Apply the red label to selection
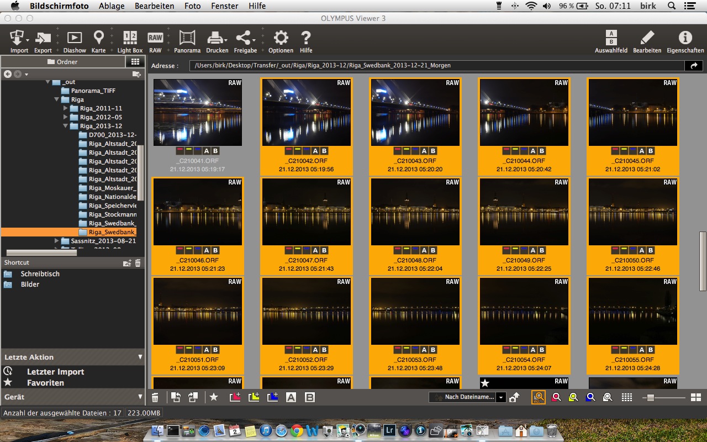 (235, 397)
